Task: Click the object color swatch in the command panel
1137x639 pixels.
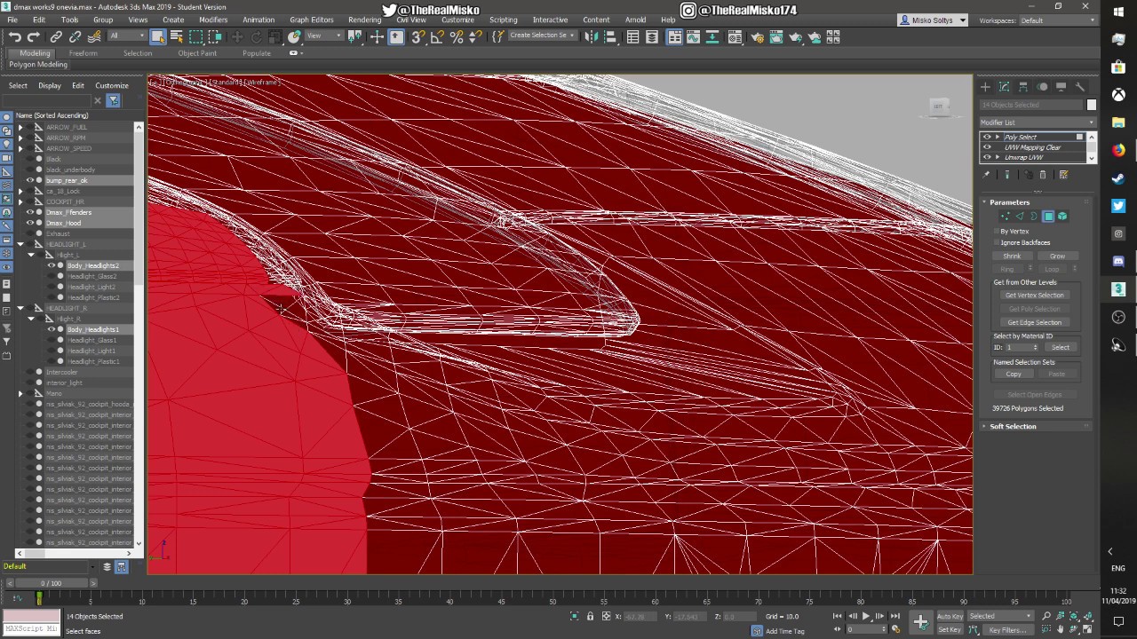Action: point(1092,105)
